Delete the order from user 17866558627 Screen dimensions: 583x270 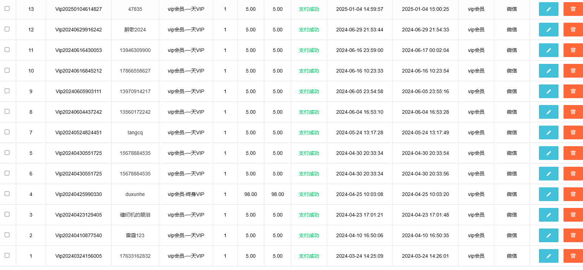[x=573, y=71]
